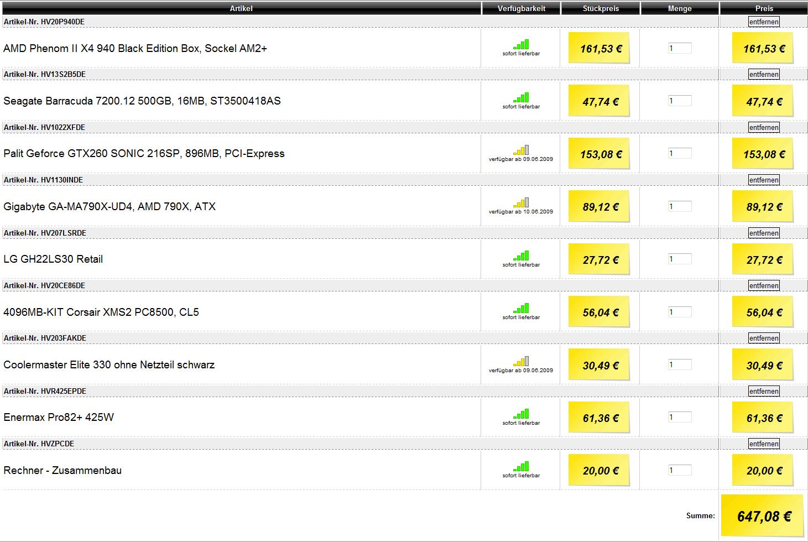This screenshot has height=542, width=808.
Task: Focus quantity field for Rechner - Zusammenbau
Action: pos(680,470)
